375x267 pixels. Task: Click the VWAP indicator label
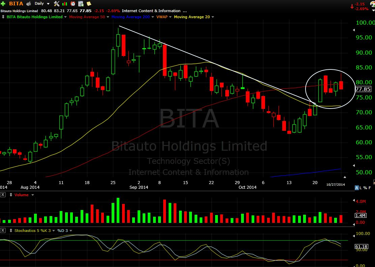pos(162,17)
